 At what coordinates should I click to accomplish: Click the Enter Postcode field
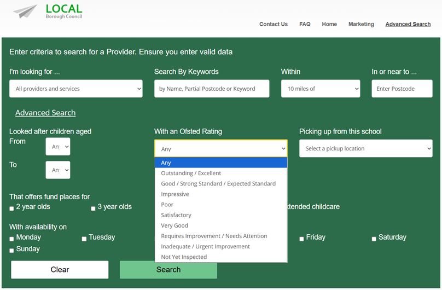(402, 89)
